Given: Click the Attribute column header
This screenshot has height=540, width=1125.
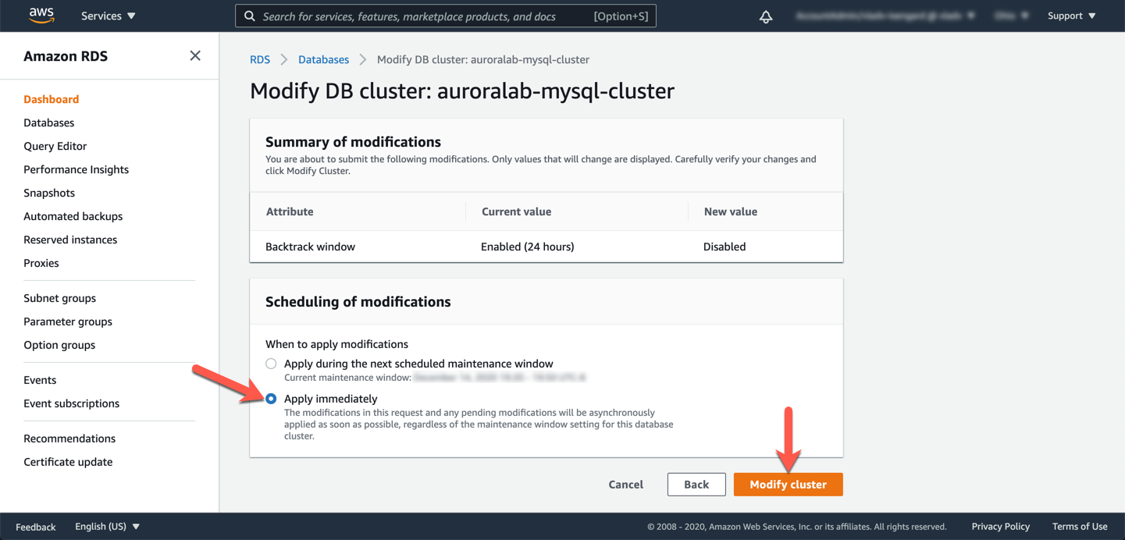Looking at the screenshot, I should 290,211.
